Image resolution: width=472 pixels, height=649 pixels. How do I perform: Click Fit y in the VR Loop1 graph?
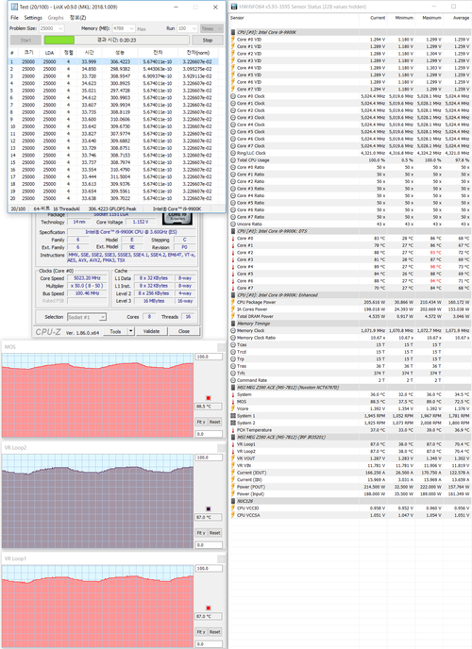coord(201,632)
